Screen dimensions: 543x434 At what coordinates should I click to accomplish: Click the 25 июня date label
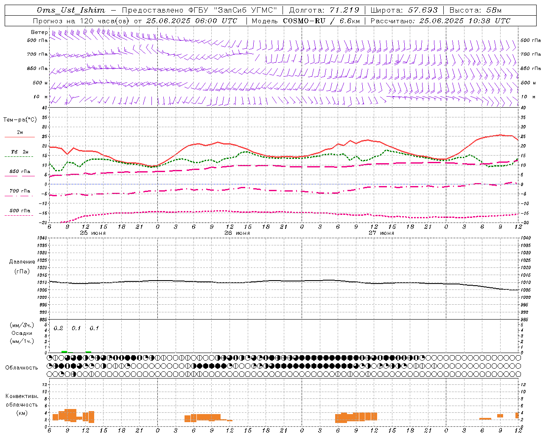[93, 233]
